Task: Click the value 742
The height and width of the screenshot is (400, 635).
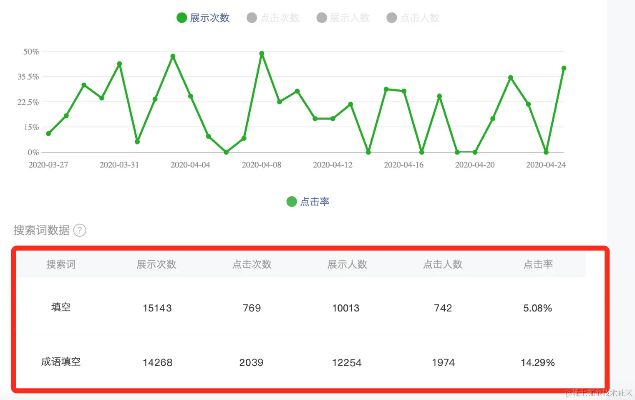Action: (443, 308)
